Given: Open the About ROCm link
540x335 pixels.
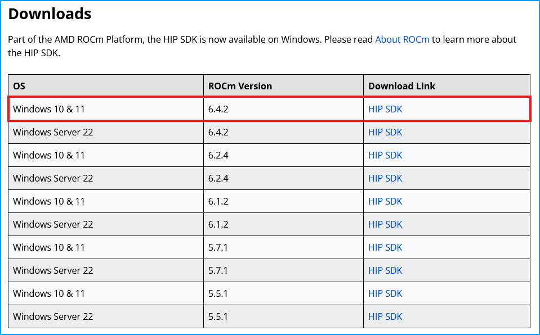Looking at the screenshot, I should click(x=401, y=39).
